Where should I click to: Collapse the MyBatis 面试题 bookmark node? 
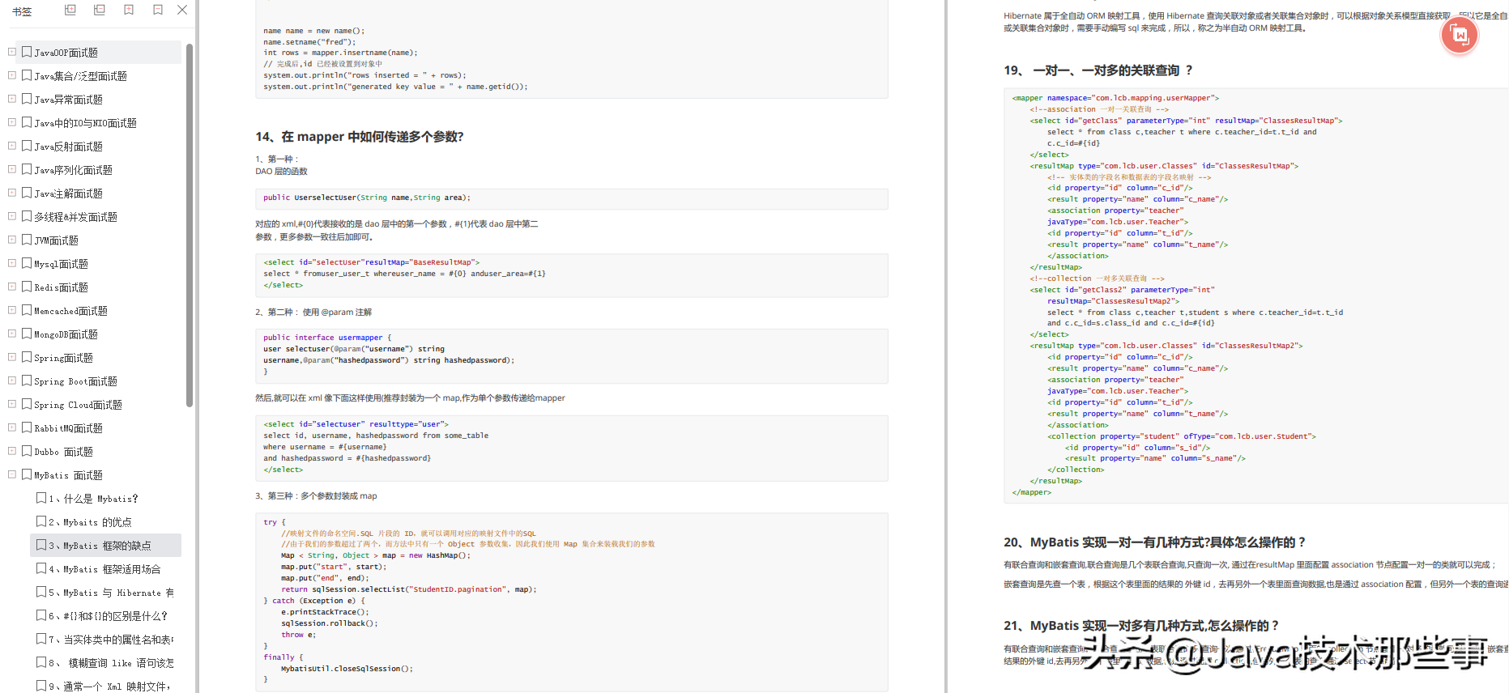coord(12,474)
